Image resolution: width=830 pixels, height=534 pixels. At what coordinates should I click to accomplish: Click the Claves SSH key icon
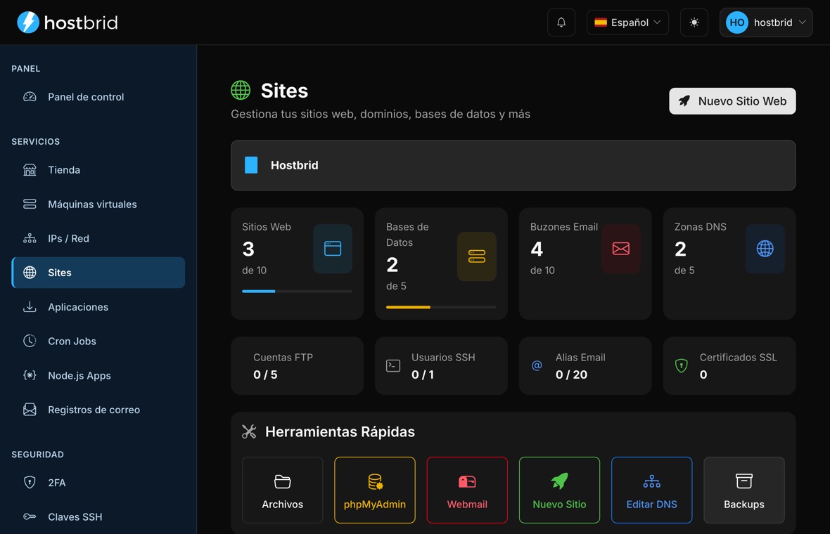30,516
